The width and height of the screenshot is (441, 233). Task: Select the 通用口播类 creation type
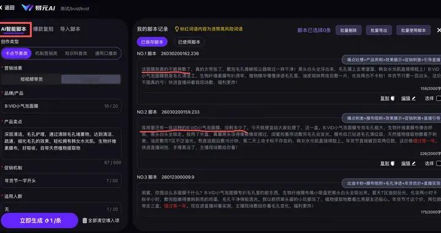pyautogui.click(x=106, y=53)
